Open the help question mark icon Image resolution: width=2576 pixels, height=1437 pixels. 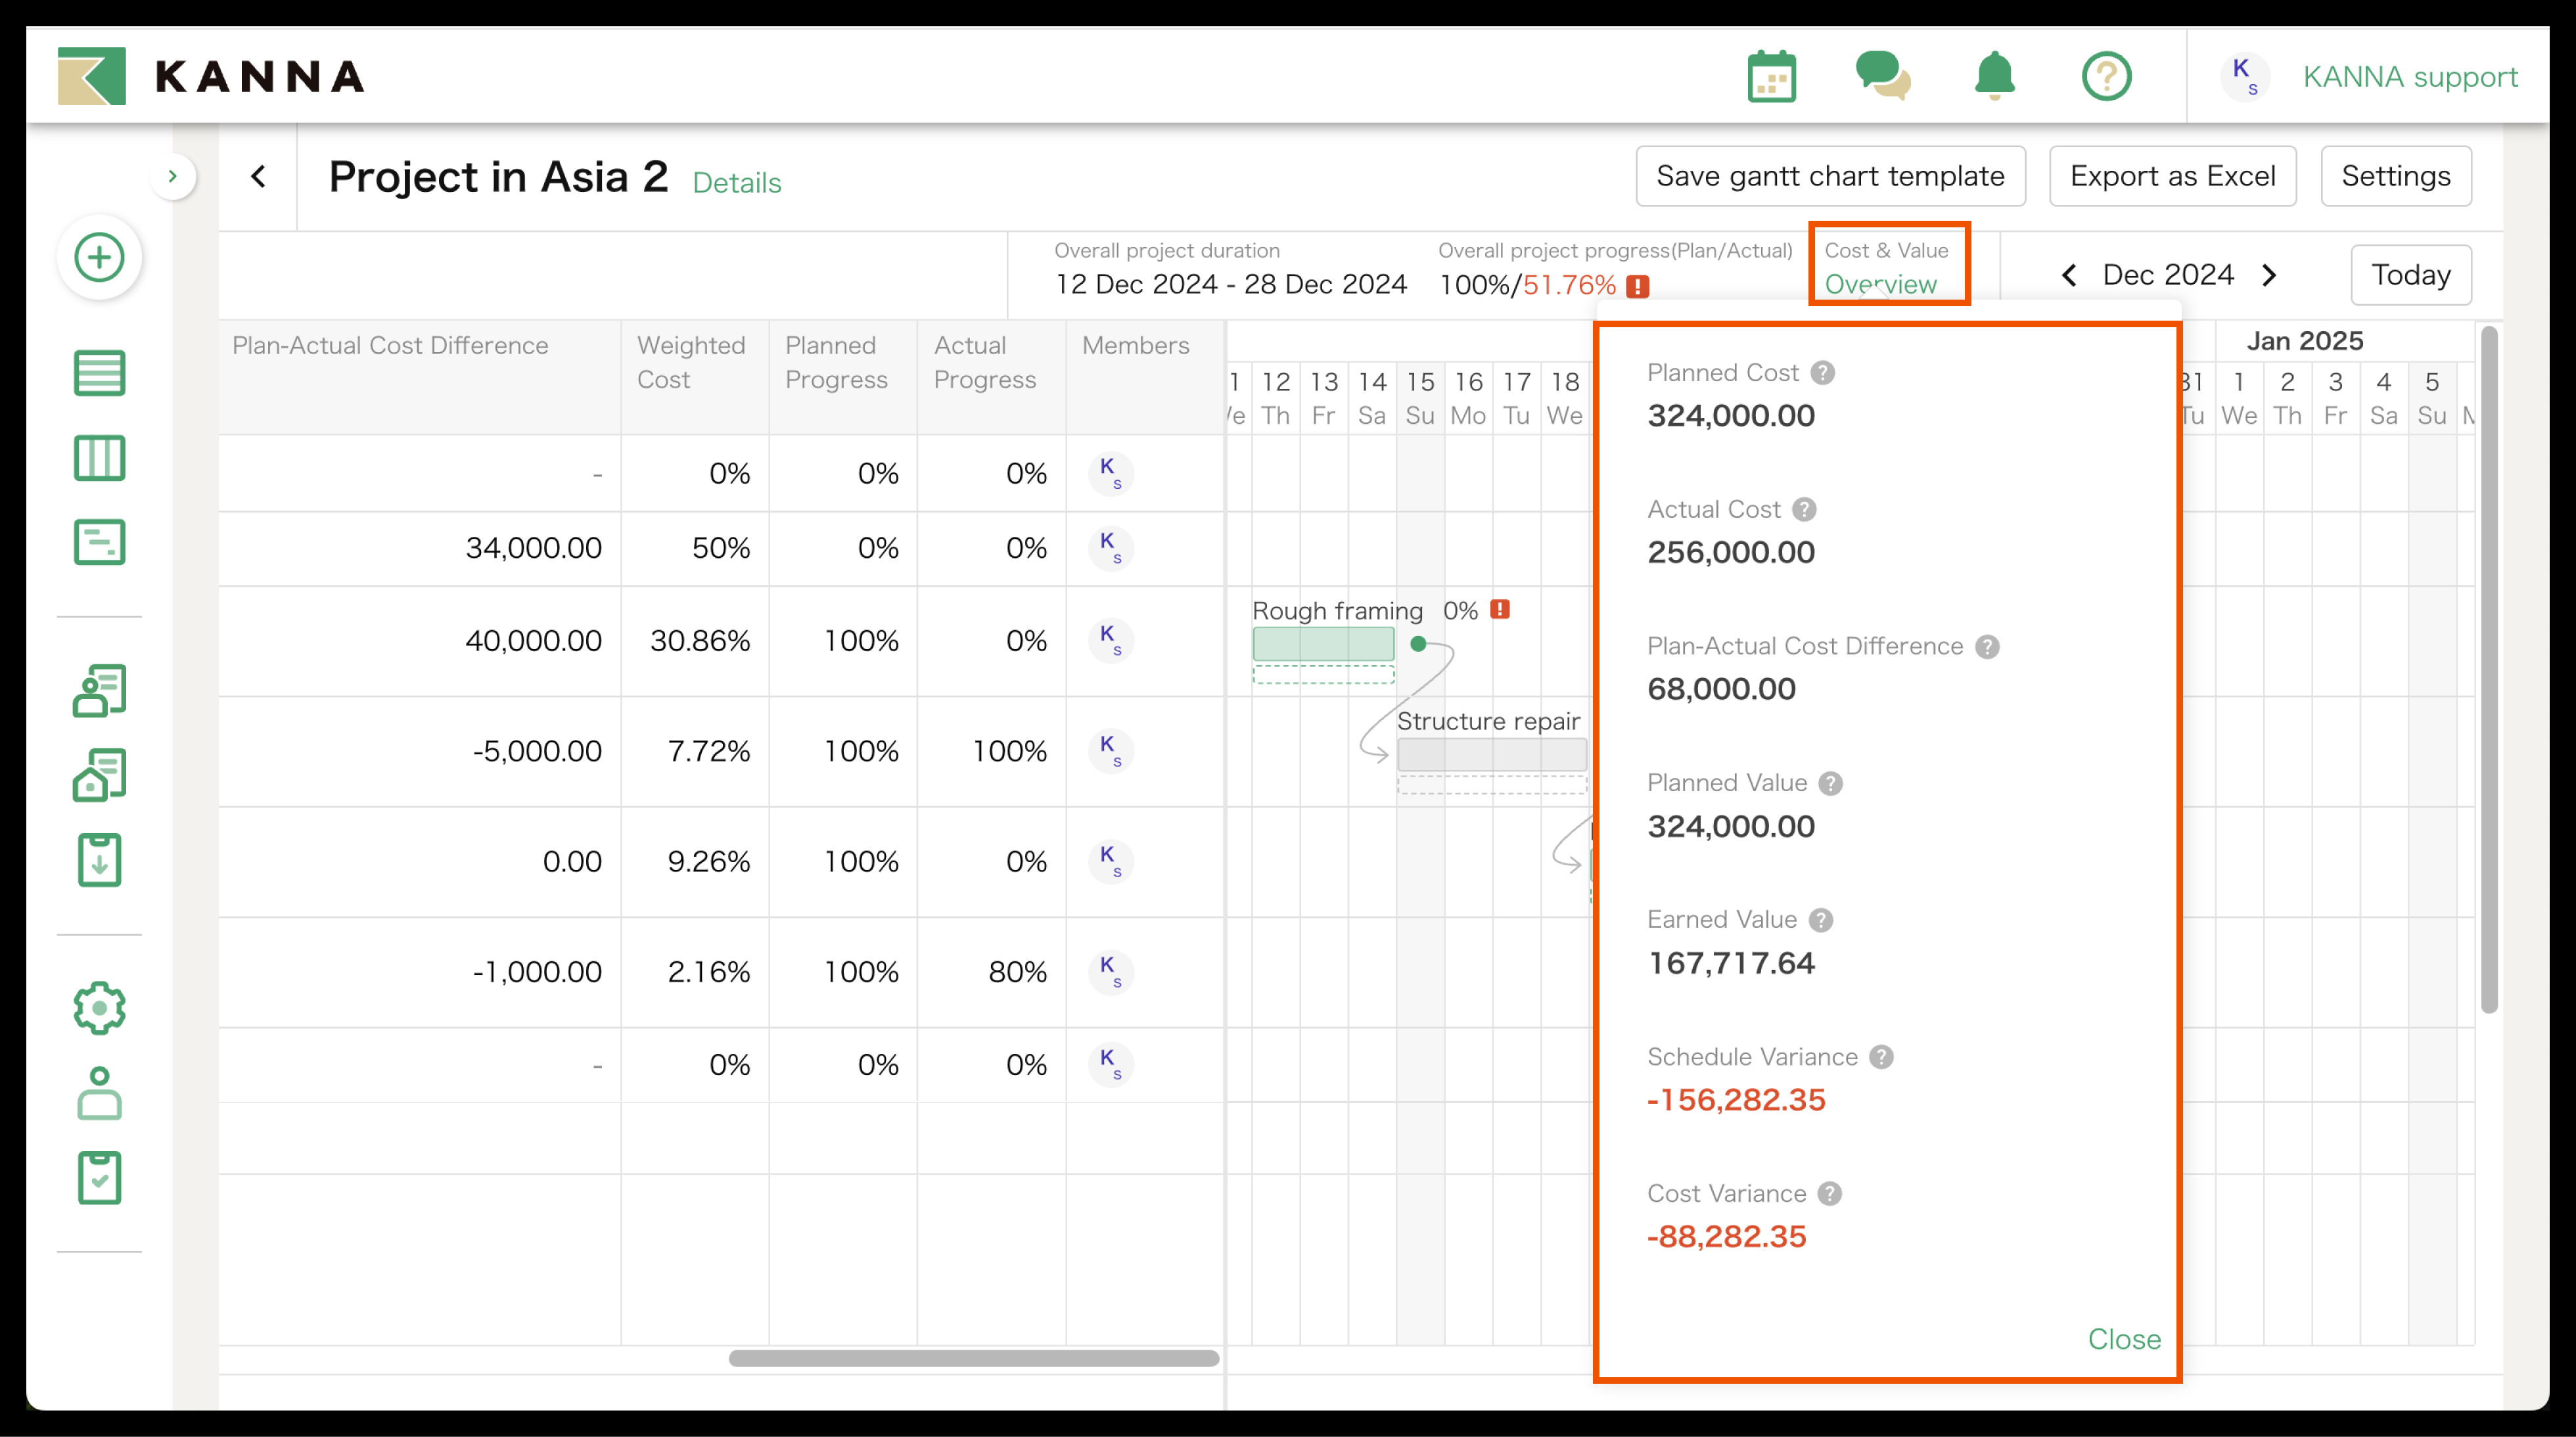click(x=2106, y=76)
